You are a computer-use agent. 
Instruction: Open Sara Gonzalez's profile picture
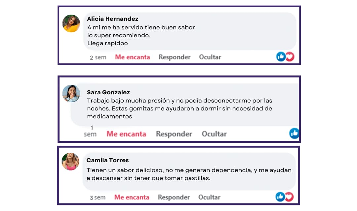(71, 93)
